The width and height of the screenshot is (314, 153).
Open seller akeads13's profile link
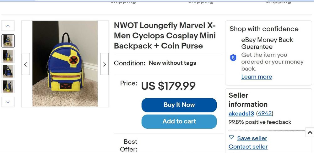click(241, 113)
